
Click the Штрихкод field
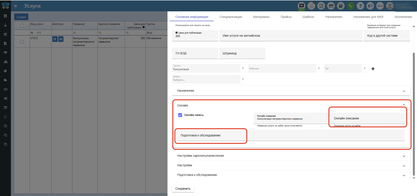[x=242, y=53]
